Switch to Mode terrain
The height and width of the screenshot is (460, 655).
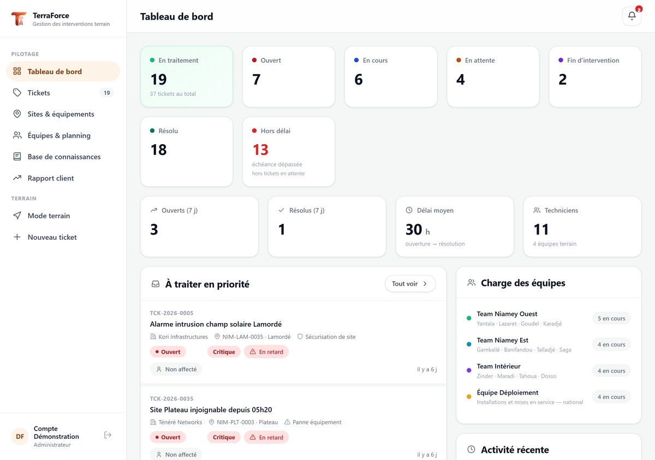[x=63, y=216]
